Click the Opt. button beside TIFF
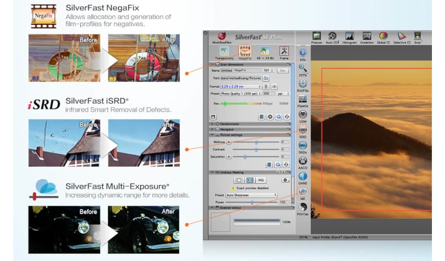 pos(282,71)
